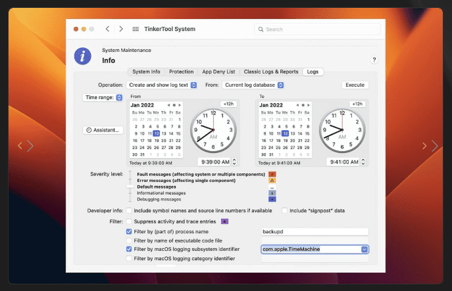Switch to the Protection tab

(182, 72)
